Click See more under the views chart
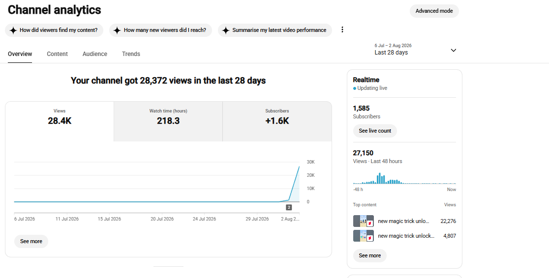The height and width of the screenshot is (278, 549). click(x=31, y=241)
